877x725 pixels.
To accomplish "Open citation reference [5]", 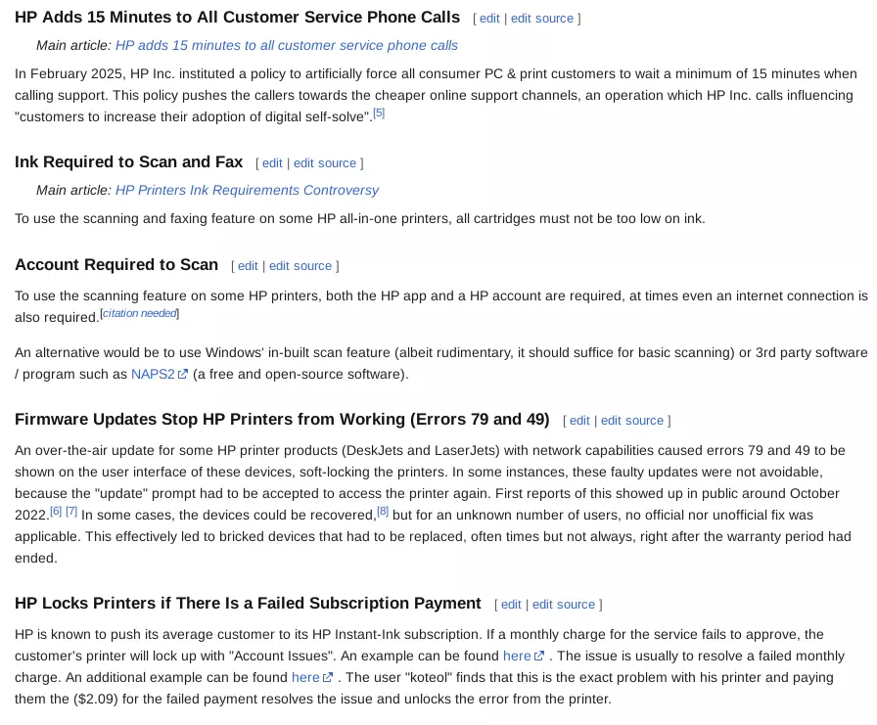I will point(379,113).
